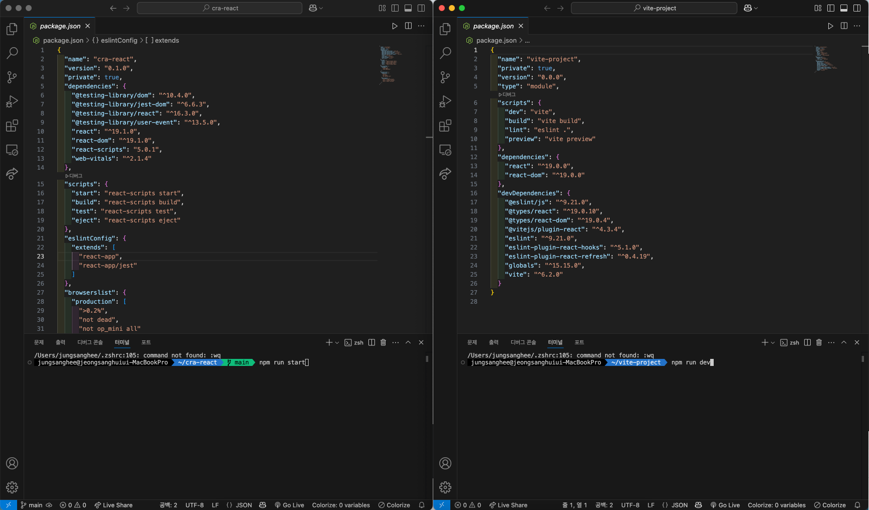Click cra-react command center search field

tap(220, 8)
